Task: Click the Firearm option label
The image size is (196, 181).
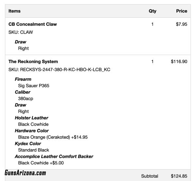Action: tap(23, 79)
